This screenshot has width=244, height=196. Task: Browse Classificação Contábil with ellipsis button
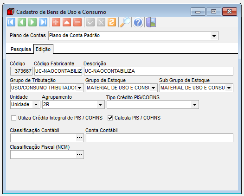click(x=79, y=138)
